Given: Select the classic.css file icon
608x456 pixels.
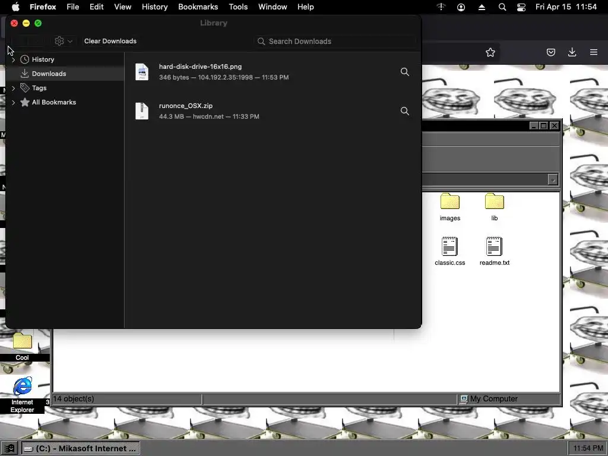Looking at the screenshot, I should (x=450, y=246).
